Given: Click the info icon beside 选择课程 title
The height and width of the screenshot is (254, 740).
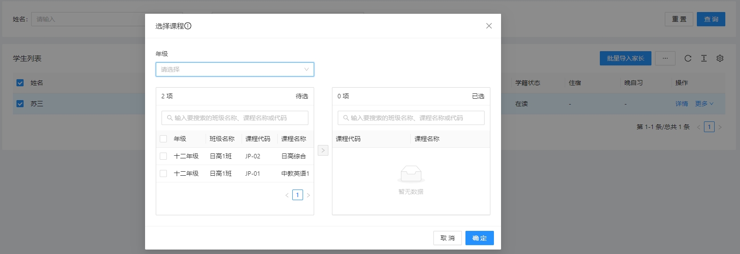Looking at the screenshot, I should (x=188, y=26).
